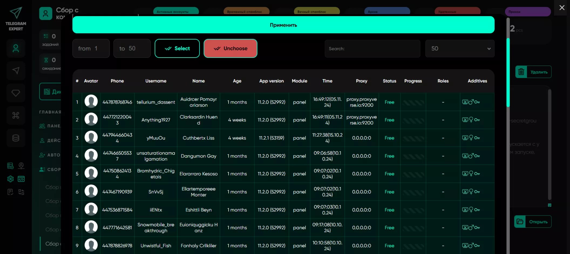The image size is (570, 254).
Task: Click the command-key sidebar icon
Action: (16, 115)
